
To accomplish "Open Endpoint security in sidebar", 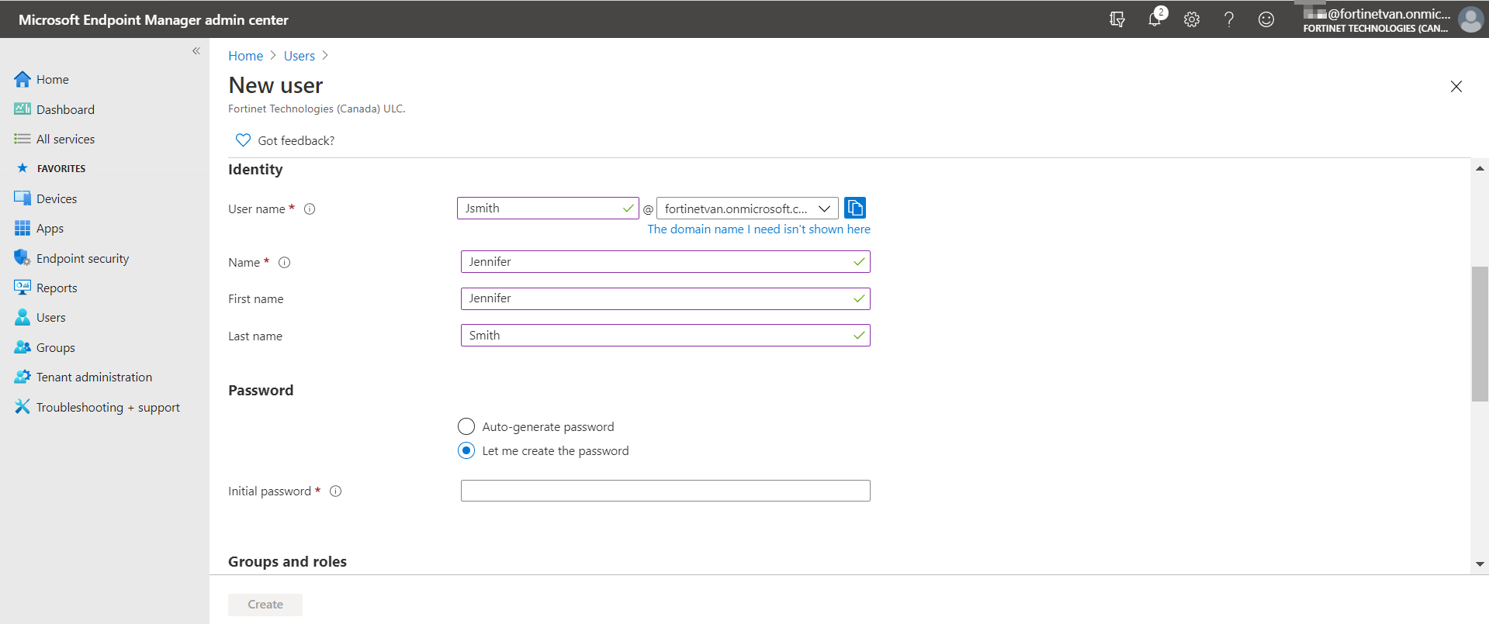I will (82, 259).
